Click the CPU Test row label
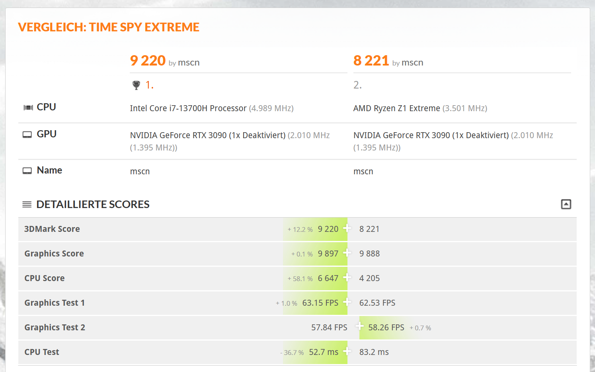Screen dimensions: 595x372 pyautogui.click(x=42, y=352)
